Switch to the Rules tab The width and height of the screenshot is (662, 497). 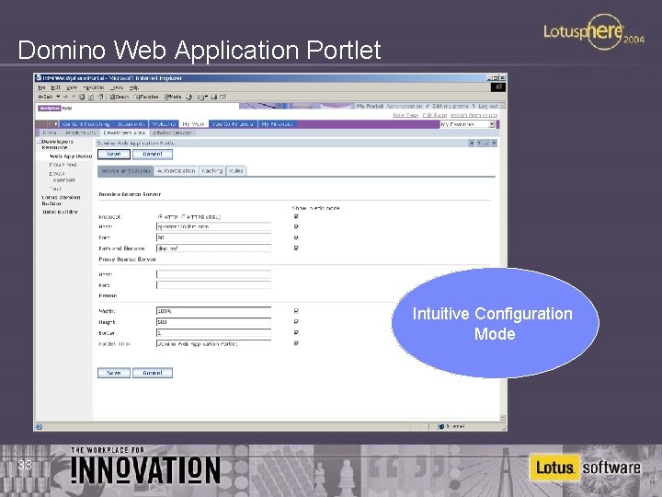click(236, 171)
